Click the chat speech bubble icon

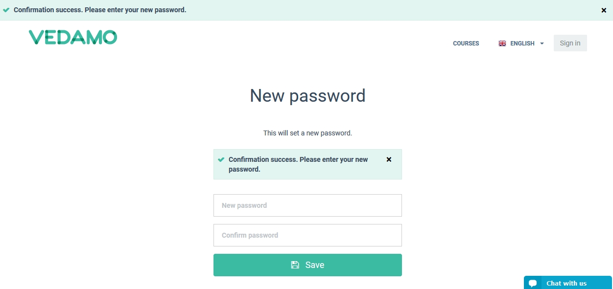pyautogui.click(x=533, y=284)
